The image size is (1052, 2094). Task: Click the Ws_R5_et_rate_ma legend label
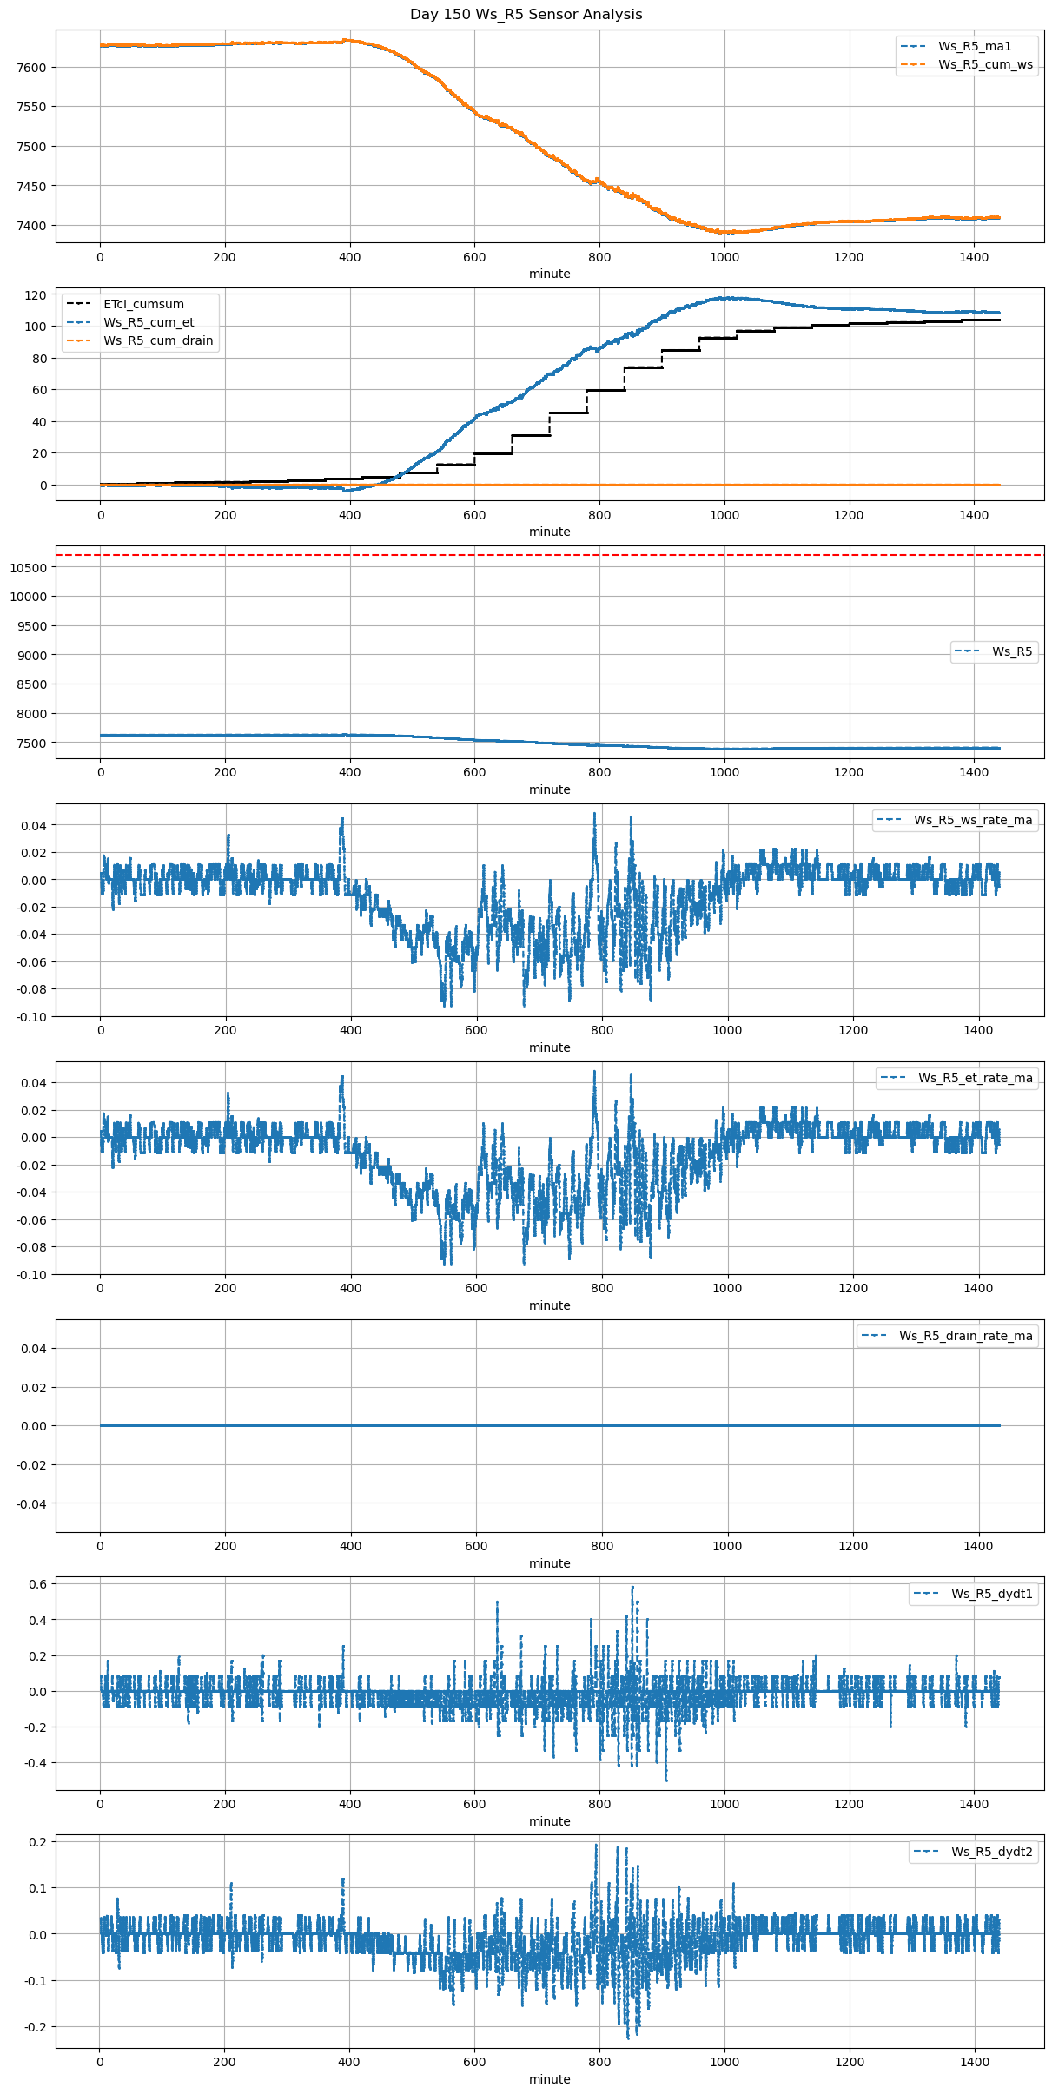976,1078
